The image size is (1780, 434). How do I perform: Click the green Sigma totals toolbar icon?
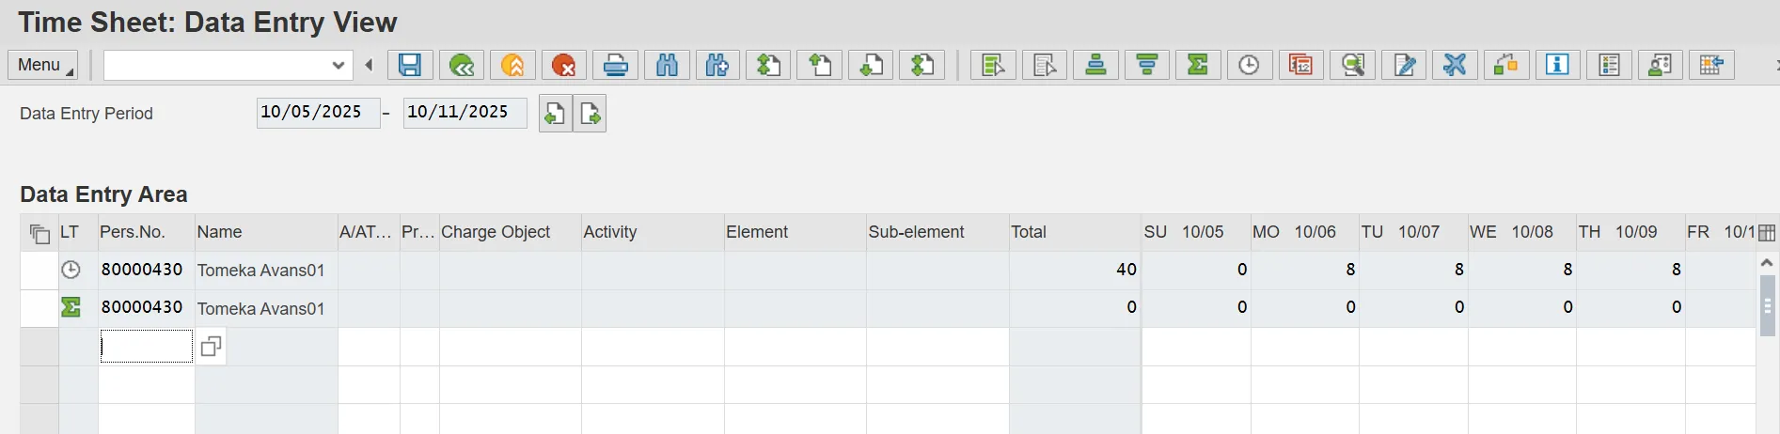[x=1198, y=65]
